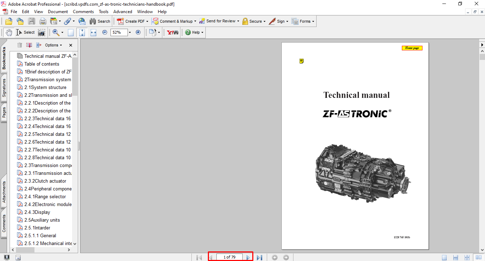Click the Fit Width icon

click(93, 32)
